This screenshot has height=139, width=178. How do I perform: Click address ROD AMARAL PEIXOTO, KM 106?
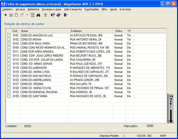pyautogui.click(x=90, y=48)
